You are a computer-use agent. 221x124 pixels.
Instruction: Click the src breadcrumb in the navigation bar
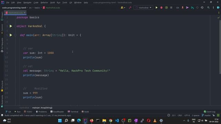point(30,8)
